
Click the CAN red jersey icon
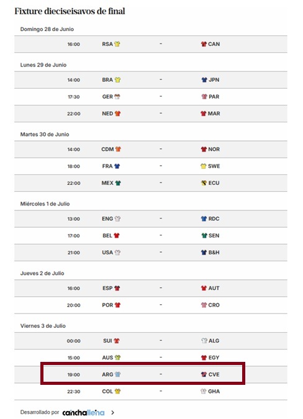tap(204, 44)
